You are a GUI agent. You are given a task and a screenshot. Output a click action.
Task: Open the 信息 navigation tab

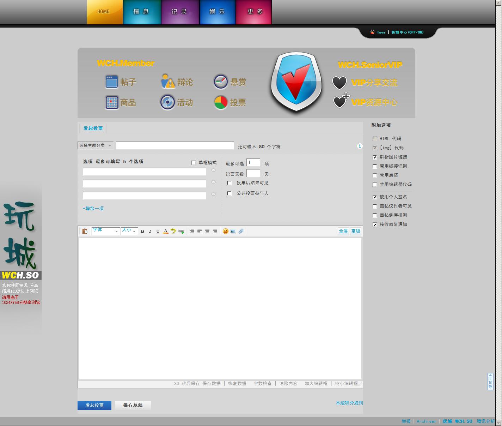[142, 12]
